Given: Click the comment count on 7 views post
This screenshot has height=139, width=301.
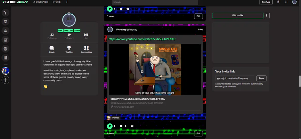Looking at the screenshot, I should point(125,126).
